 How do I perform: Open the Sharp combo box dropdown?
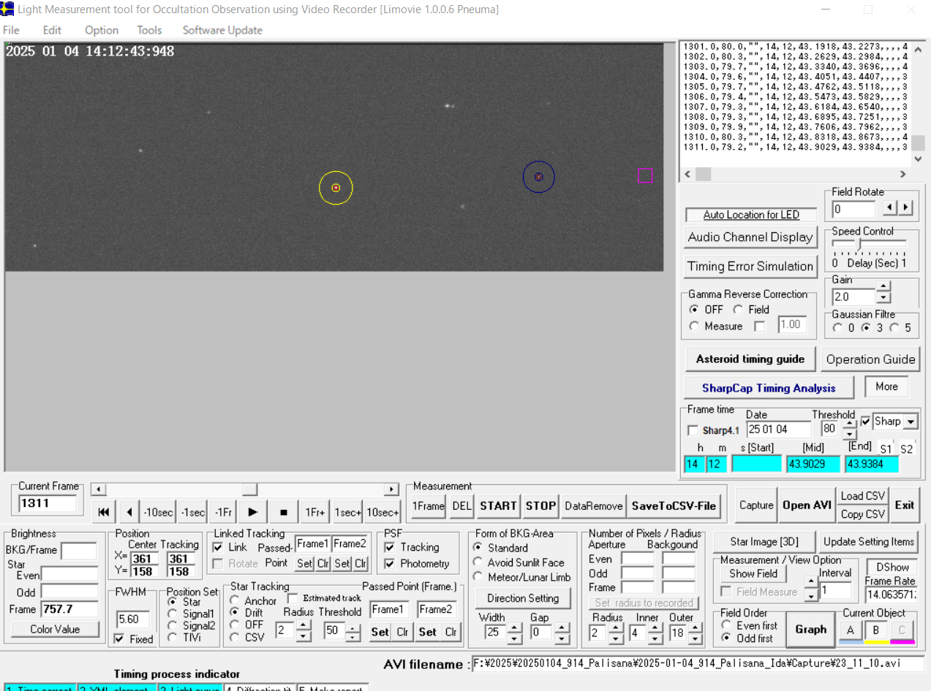tap(911, 421)
